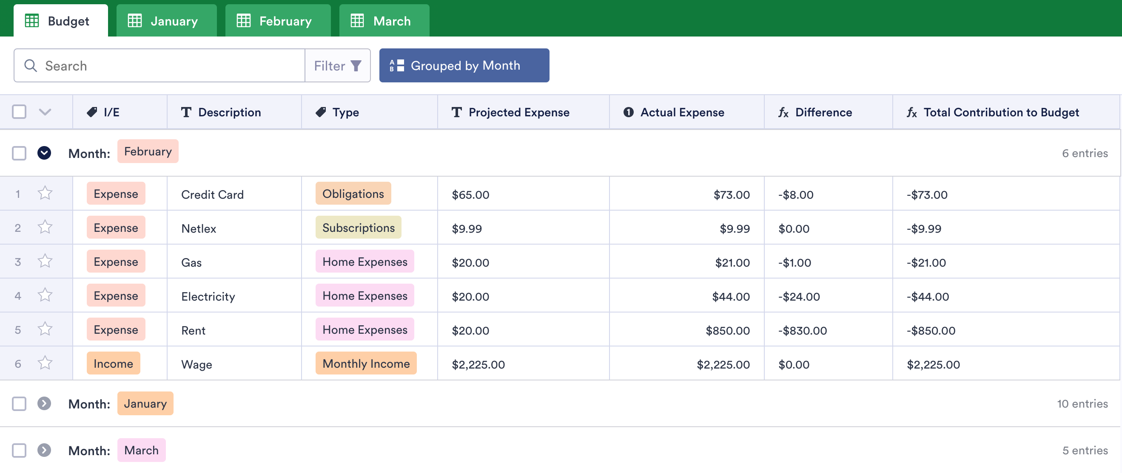Click the search magnifier icon
The height and width of the screenshot is (473, 1122).
pyautogui.click(x=31, y=66)
